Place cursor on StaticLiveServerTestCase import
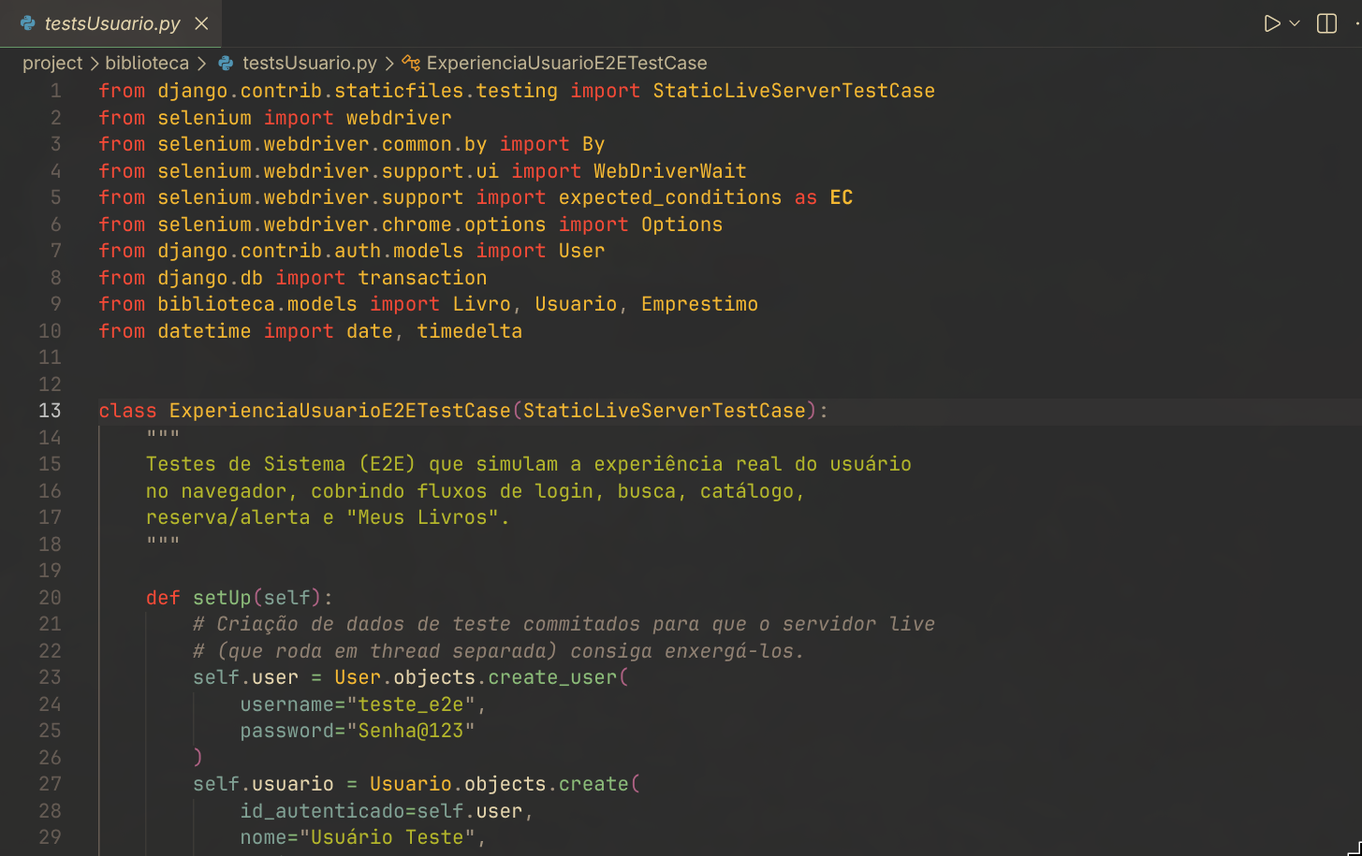1362x856 pixels. click(794, 91)
